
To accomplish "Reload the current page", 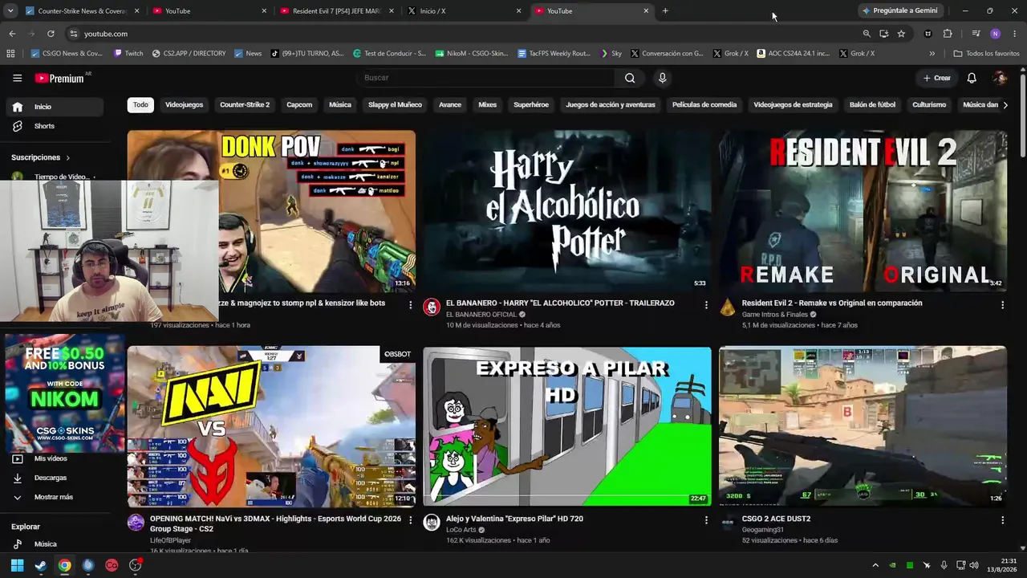I will click(51, 34).
